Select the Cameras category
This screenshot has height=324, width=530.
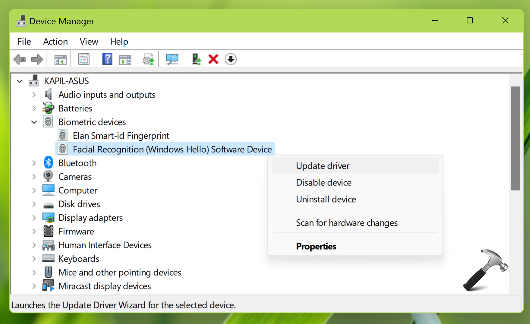(x=75, y=177)
